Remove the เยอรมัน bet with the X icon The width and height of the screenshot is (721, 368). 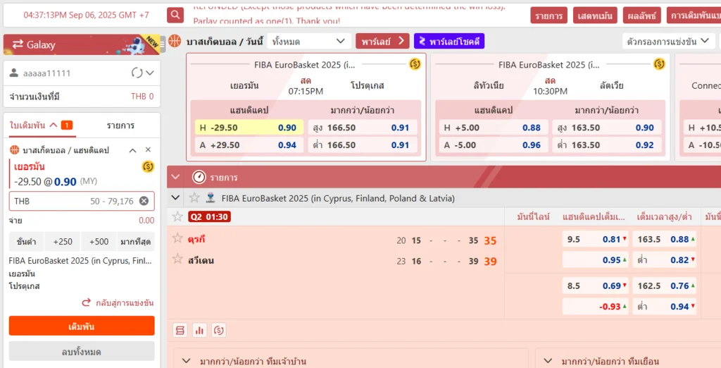point(148,150)
